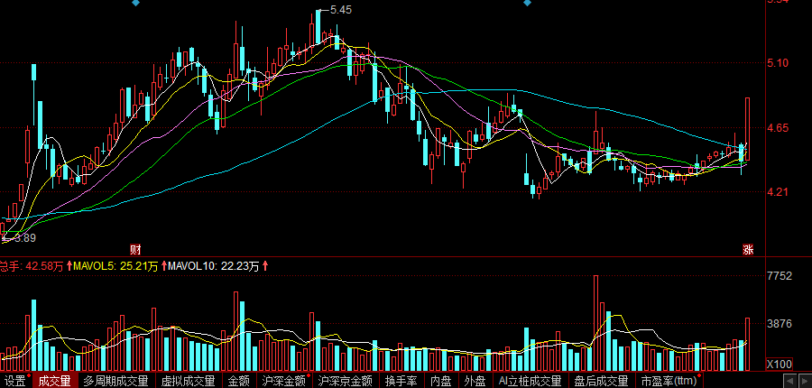
Task: Click the MAVOL10: 22.23万 label
Action: pyautogui.click(x=213, y=267)
